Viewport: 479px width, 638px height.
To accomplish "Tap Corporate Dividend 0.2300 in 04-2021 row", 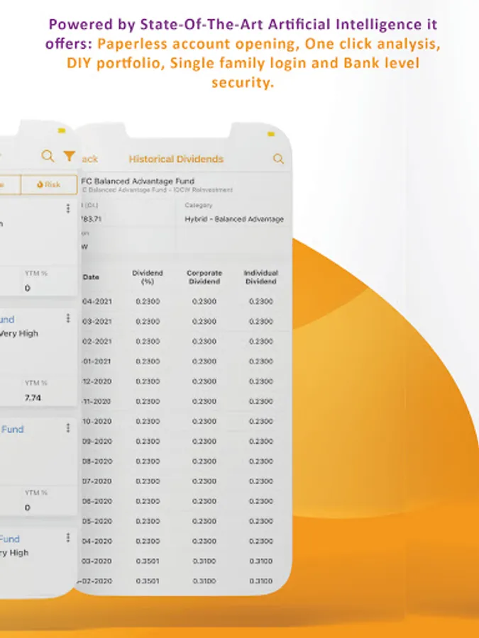I will click(204, 301).
